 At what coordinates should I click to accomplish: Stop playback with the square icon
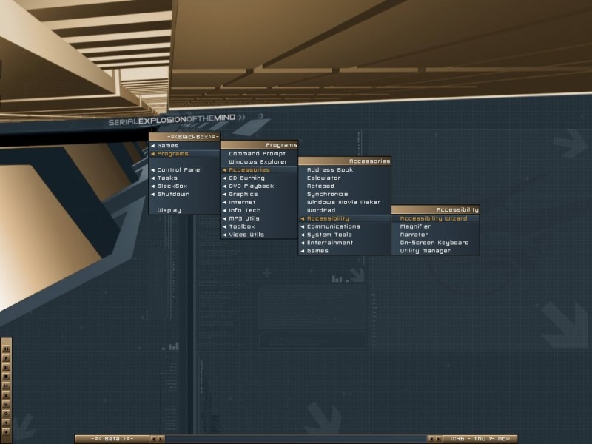click(x=6, y=377)
